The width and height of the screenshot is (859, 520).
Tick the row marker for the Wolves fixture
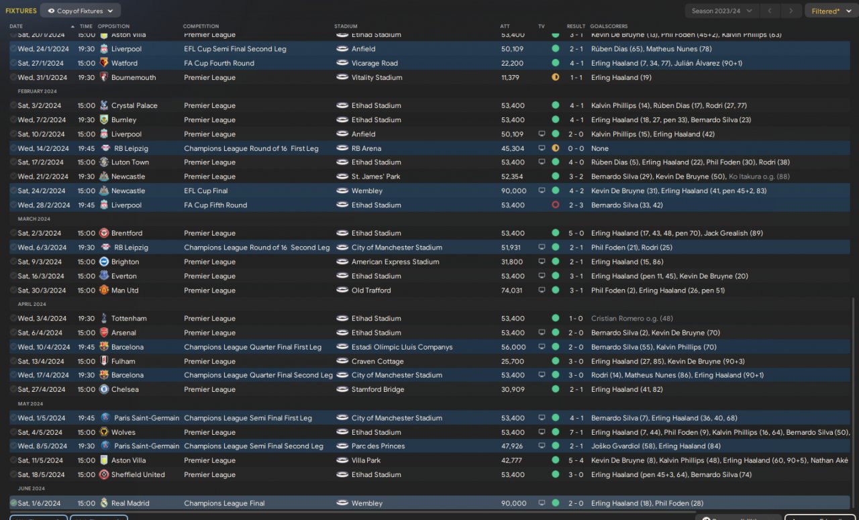tap(13, 432)
